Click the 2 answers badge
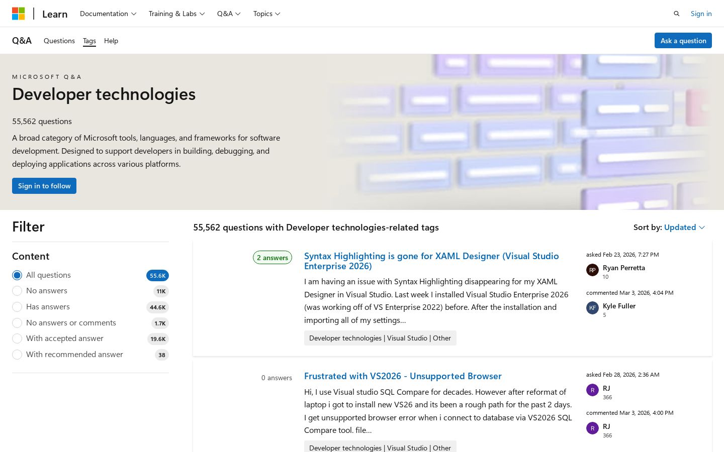 pos(273,258)
